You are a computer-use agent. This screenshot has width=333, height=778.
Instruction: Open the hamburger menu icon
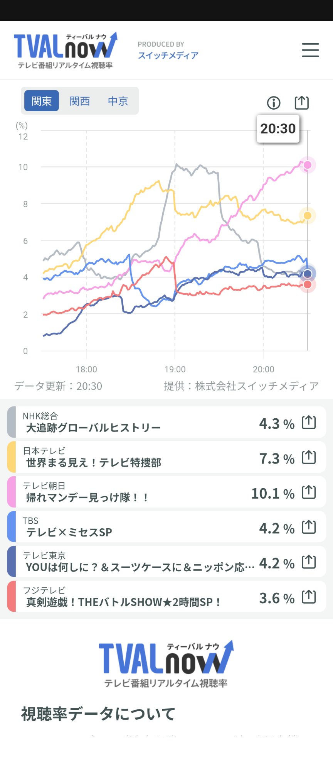coord(310,50)
